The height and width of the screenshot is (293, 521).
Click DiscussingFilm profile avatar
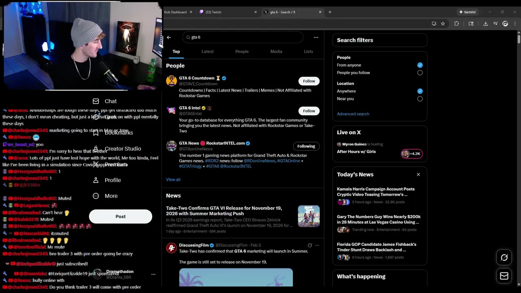[x=171, y=248]
